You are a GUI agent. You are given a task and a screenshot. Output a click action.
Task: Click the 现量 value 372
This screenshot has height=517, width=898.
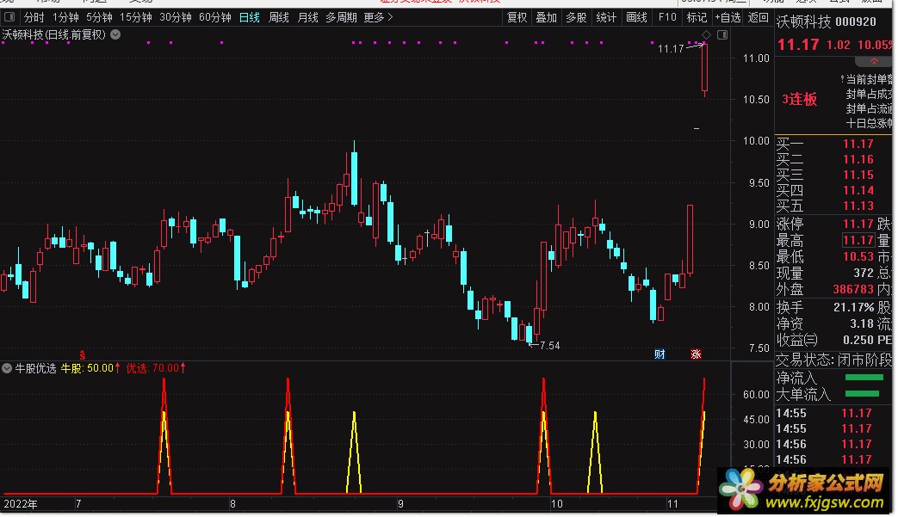(864, 273)
